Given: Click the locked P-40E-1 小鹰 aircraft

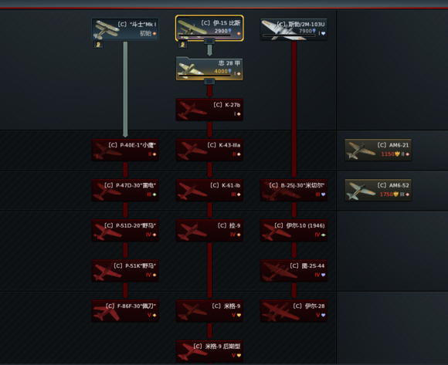Looking at the screenshot, I should (x=125, y=150).
